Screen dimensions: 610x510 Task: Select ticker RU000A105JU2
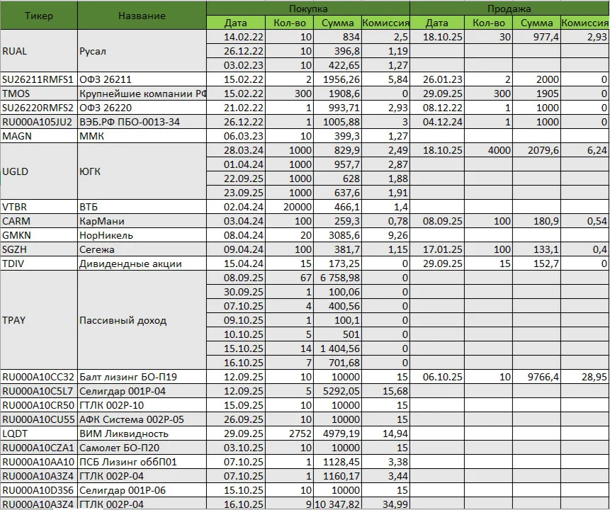[x=39, y=122]
